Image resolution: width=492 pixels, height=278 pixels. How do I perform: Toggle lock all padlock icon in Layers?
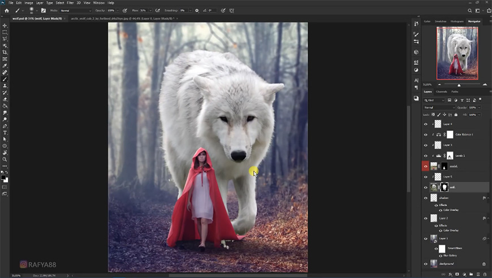(456, 115)
